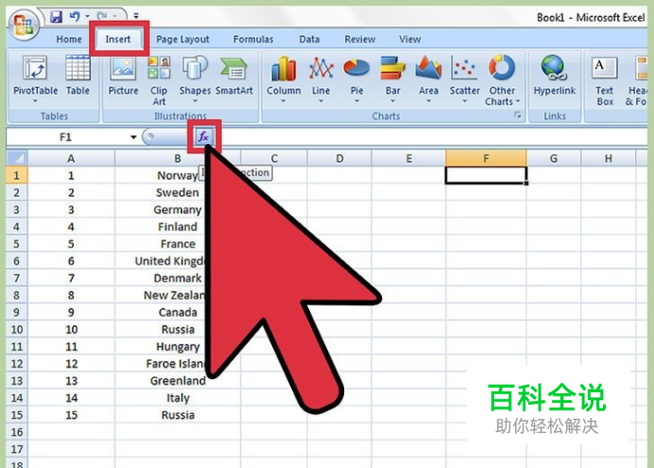The height and width of the screenshot is (468, 654).
Task: Select cell containing Denmark
Action: (178, 278)
